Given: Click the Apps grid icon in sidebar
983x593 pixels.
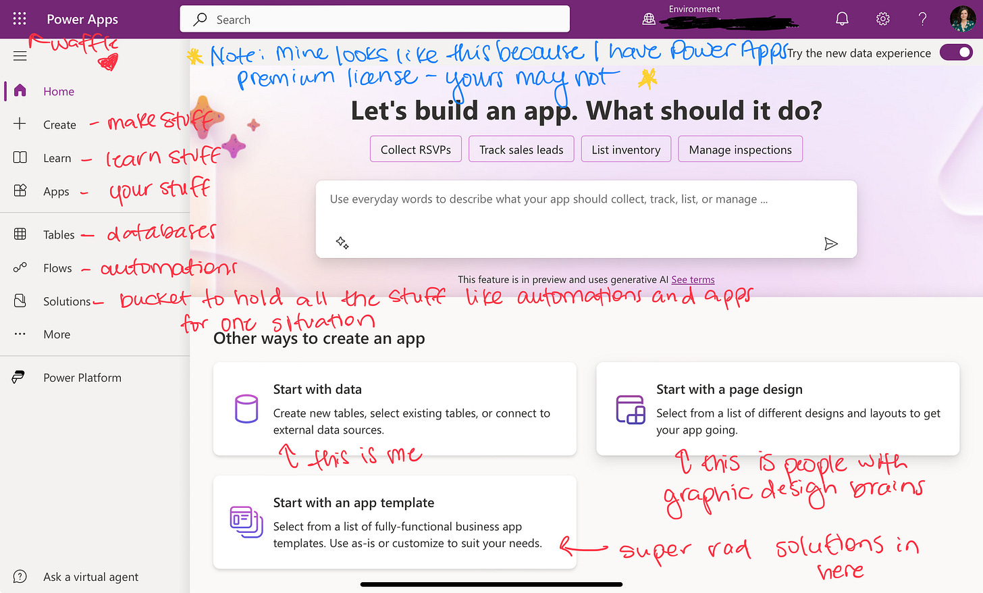Looking at the screenshot, I should pyautogui.click(x=20, y=190).
